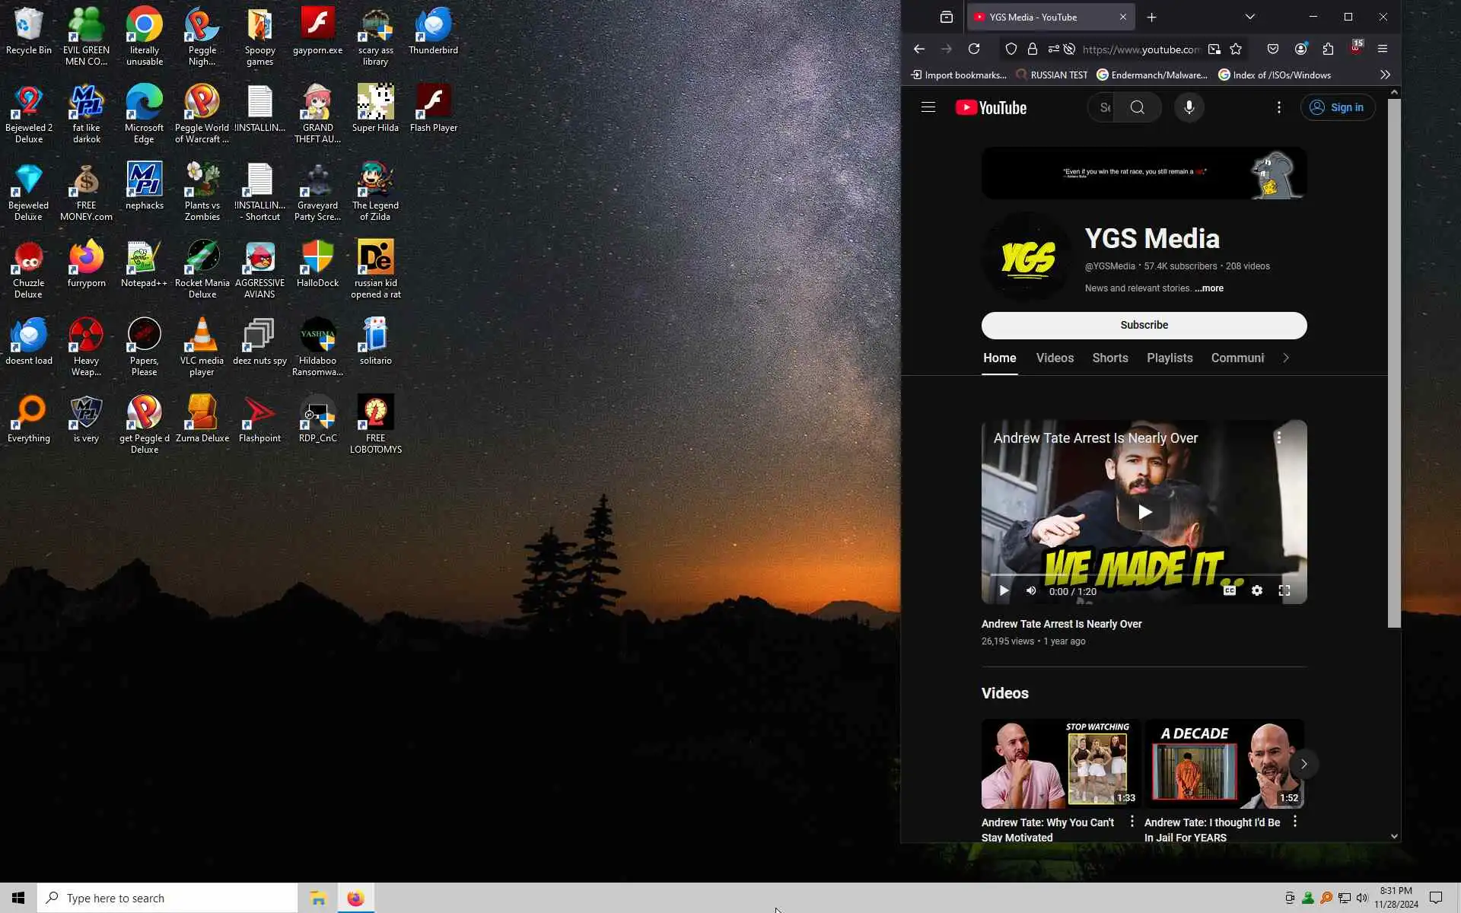The width and height of the screenshot is (1461, 913).
Task: Bookmark this page with the star icon
Action: tap(1236, 49)
